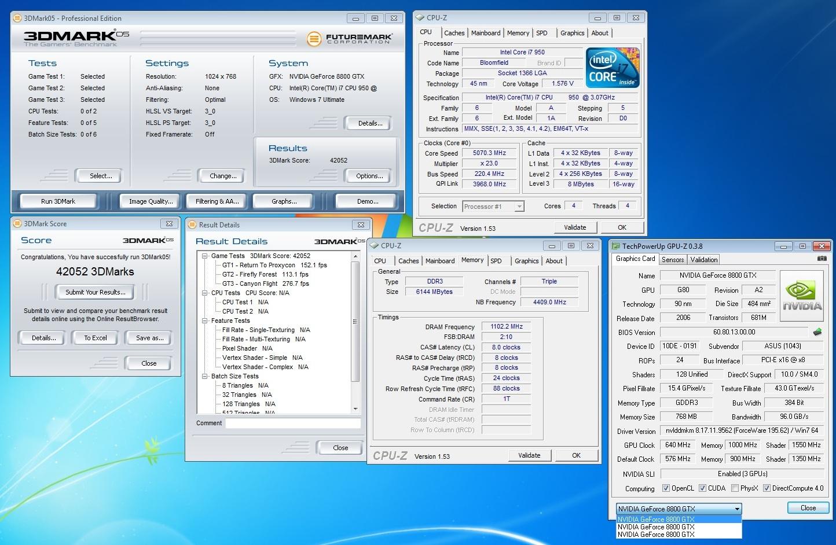Click the Run 3DMark button
The width and height of the screenshot is (836, 545).
[58, 201]
